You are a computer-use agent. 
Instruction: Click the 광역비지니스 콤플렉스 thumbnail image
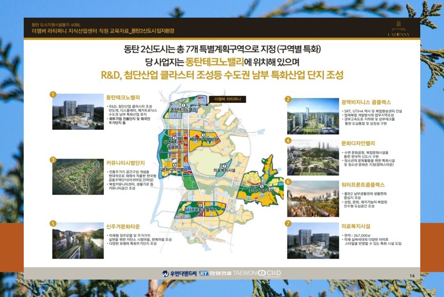tap(313, 116)
